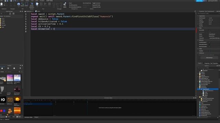Open the Toolbox recent clock tab icon

point(14,68)
